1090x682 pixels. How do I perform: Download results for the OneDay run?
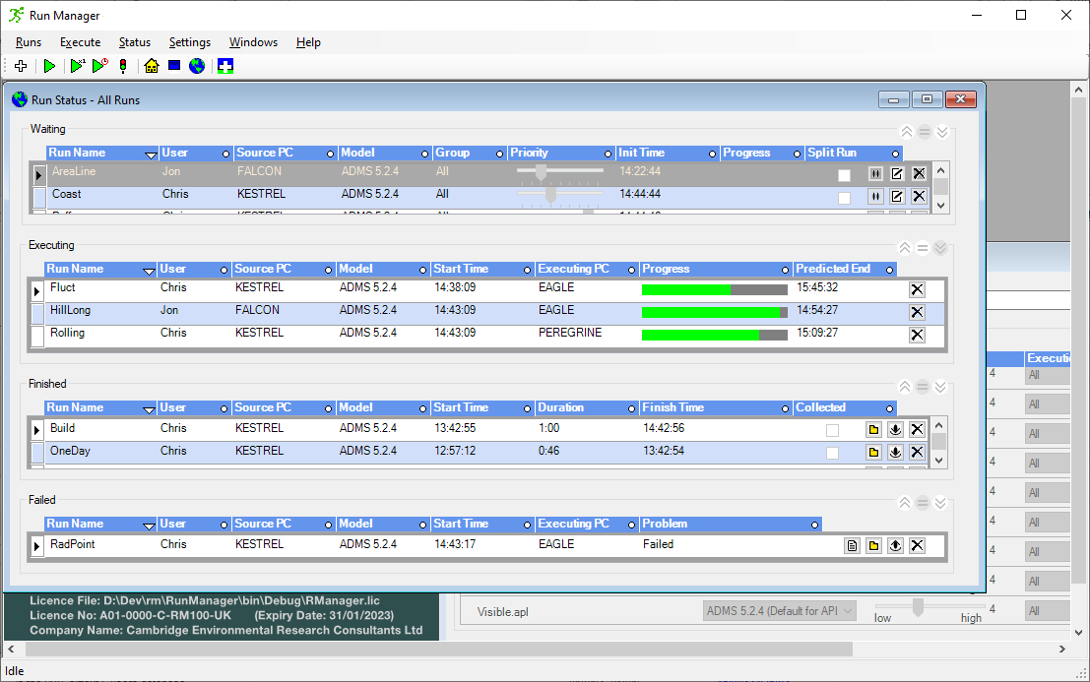coord(895,452)
